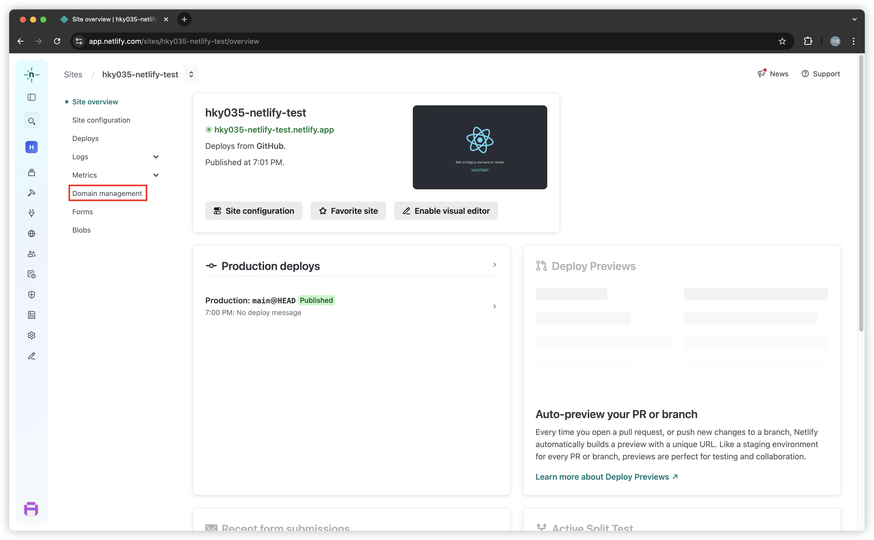
Task: Open Domain management in the side menu
Action: 107,193
